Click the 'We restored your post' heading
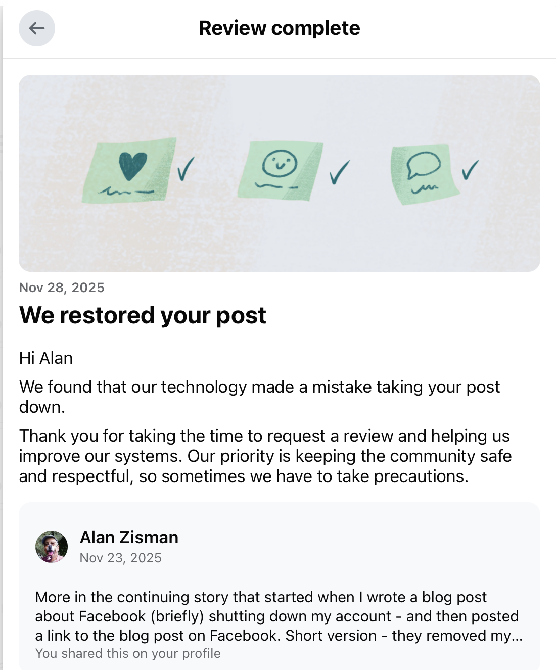Image resolution: width=556 pixels, height=670 pixels. (x=143, y=315)
